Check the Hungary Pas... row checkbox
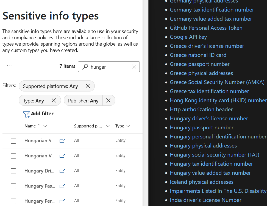Viewport: 267px width, 206px height. click(x=13, y=186)
